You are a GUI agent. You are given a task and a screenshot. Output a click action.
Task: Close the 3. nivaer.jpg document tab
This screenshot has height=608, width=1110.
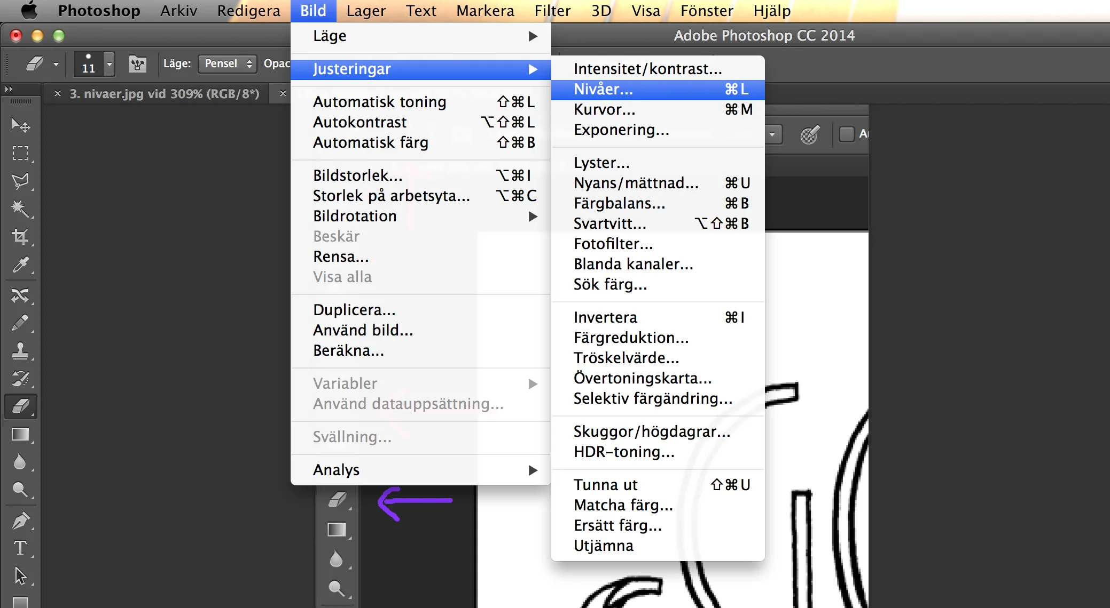[x=58, y=94]
